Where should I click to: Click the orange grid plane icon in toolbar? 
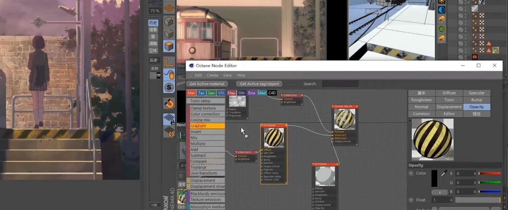(x=169, y=8)
